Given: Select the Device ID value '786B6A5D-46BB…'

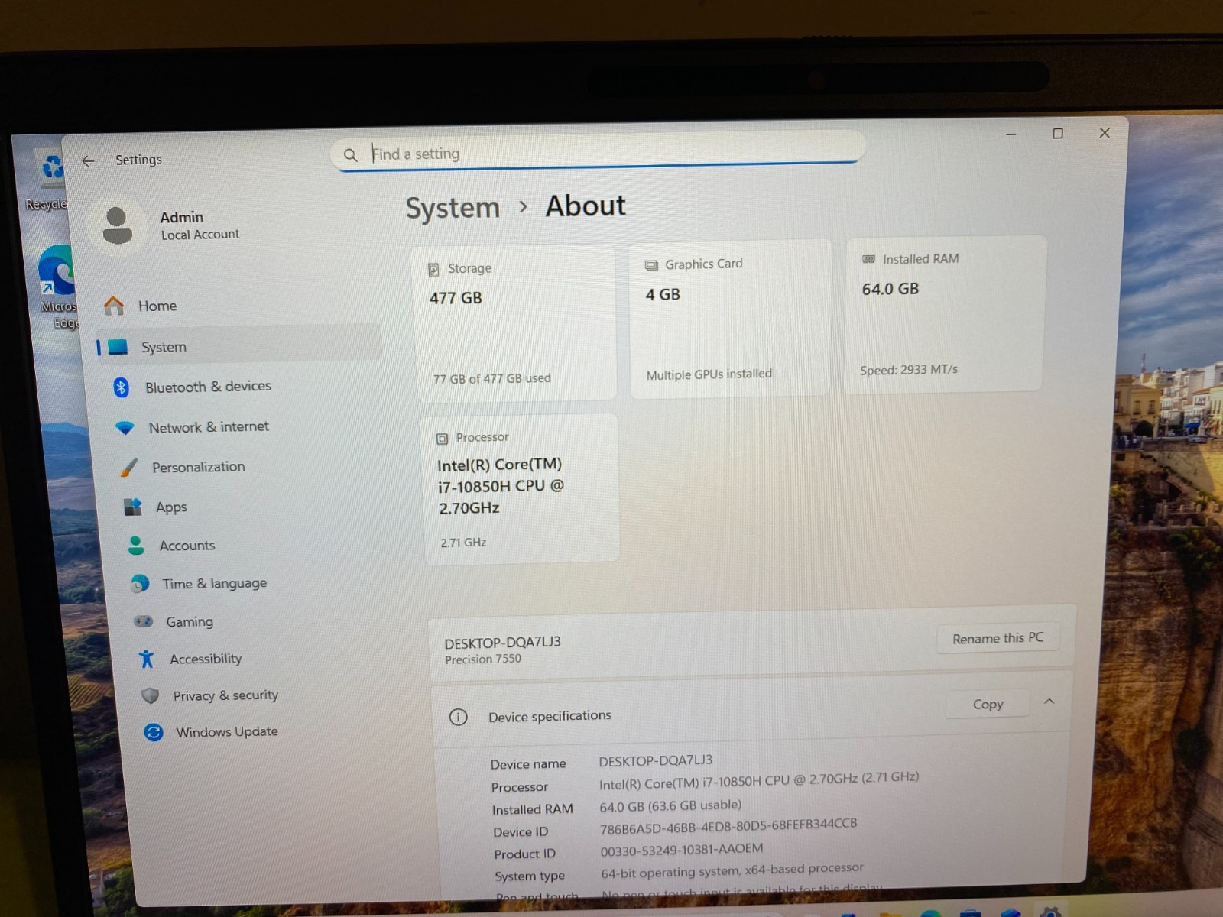Looking at the screenshot, I should coord(728,826).
